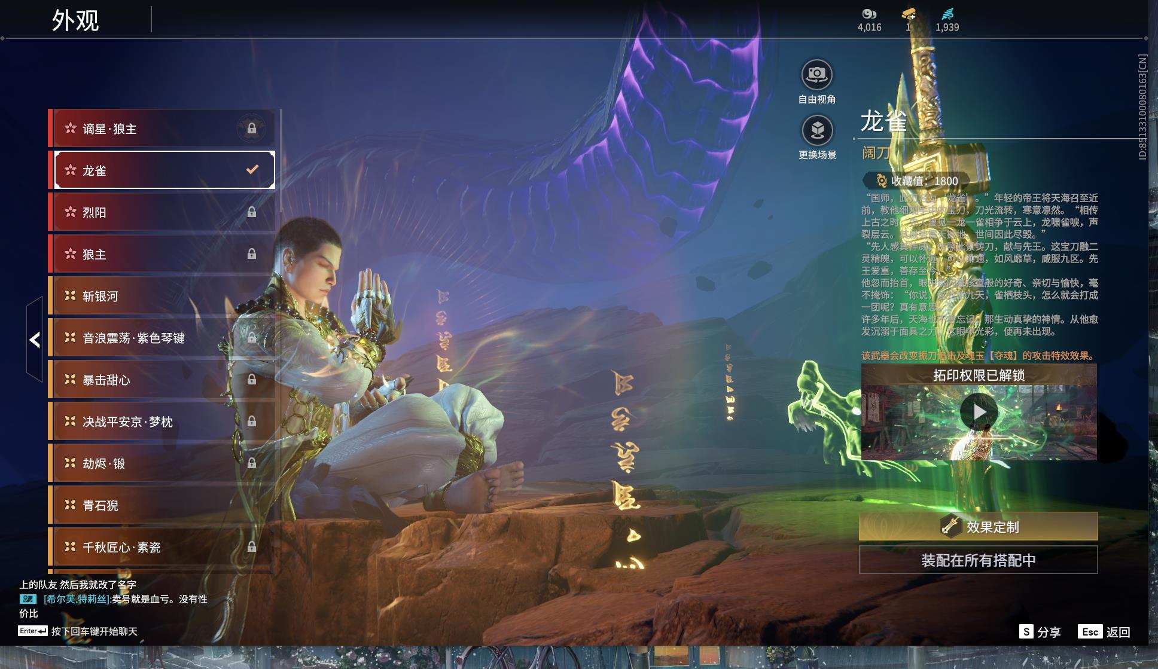Click the 按下回车键开始聊天 chat prompt
The width and height of the screenshot is (1158, 669).
point(95,631)
